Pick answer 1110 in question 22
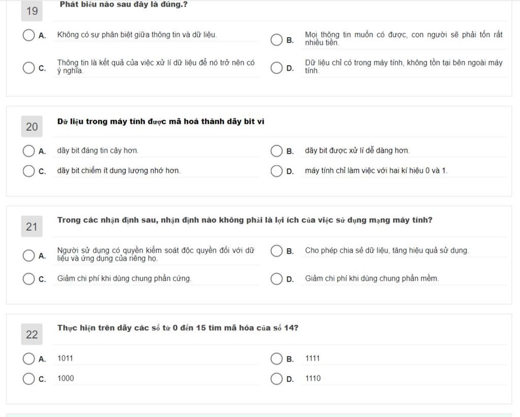This screenshot has height=417, width=520. [x=276, y=379]
